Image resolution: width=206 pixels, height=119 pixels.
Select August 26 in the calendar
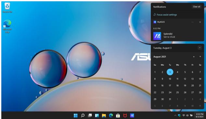[185, 92]
